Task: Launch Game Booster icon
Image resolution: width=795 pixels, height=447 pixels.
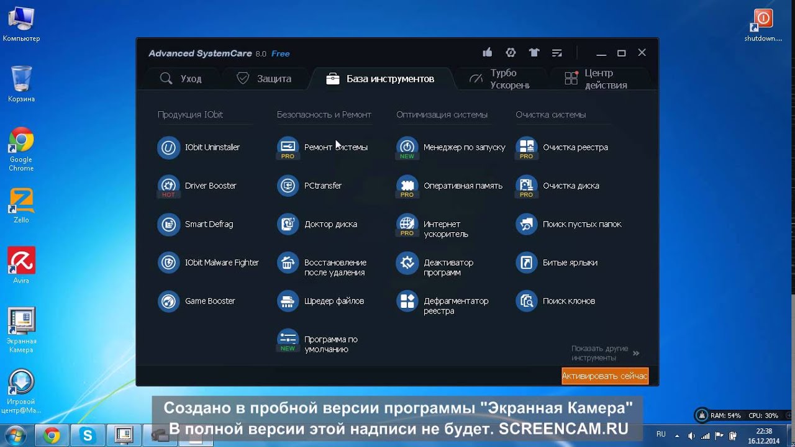Action: 168,302
